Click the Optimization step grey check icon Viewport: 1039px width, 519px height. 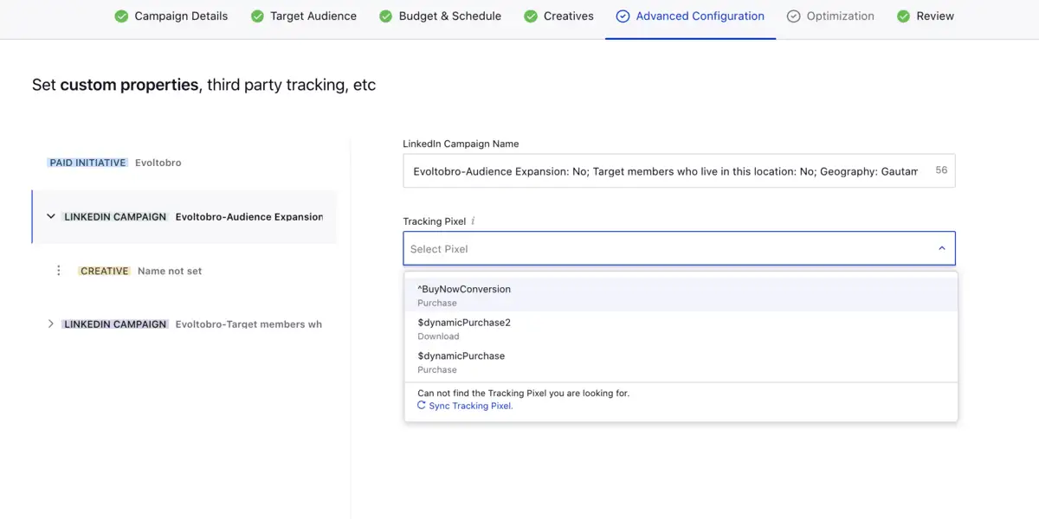pos(794,16)
